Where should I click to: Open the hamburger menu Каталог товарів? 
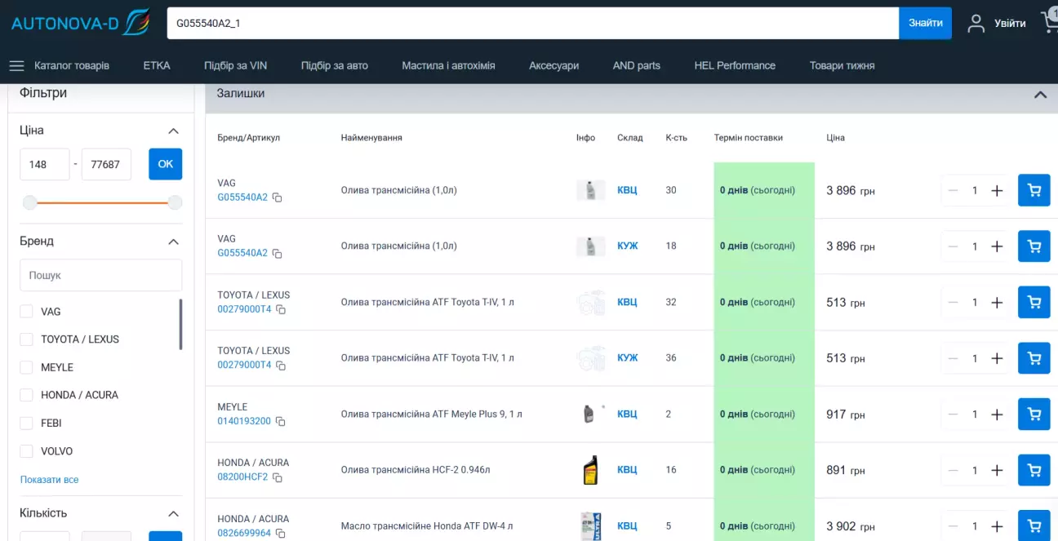[16, 65]
